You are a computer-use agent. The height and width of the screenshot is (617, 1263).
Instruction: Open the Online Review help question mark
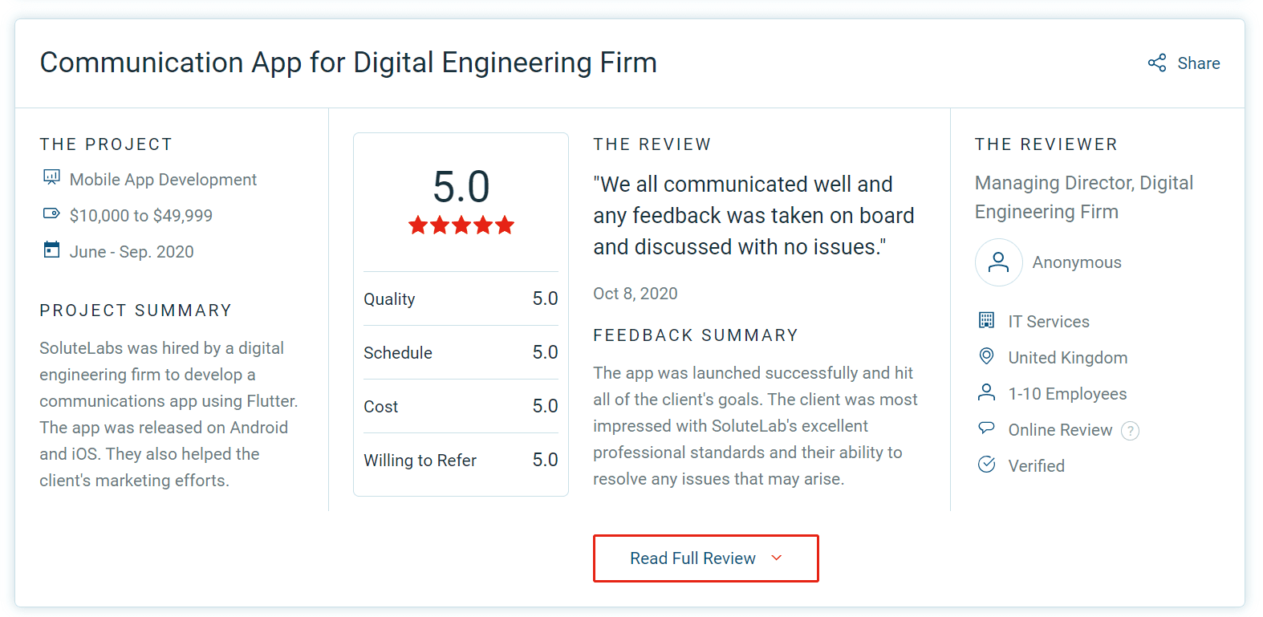[x=1130, y=431]
